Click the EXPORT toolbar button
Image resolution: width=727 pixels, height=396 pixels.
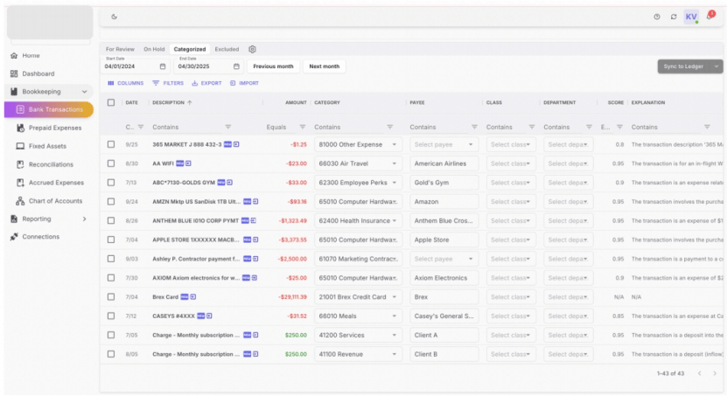(206, 83)
